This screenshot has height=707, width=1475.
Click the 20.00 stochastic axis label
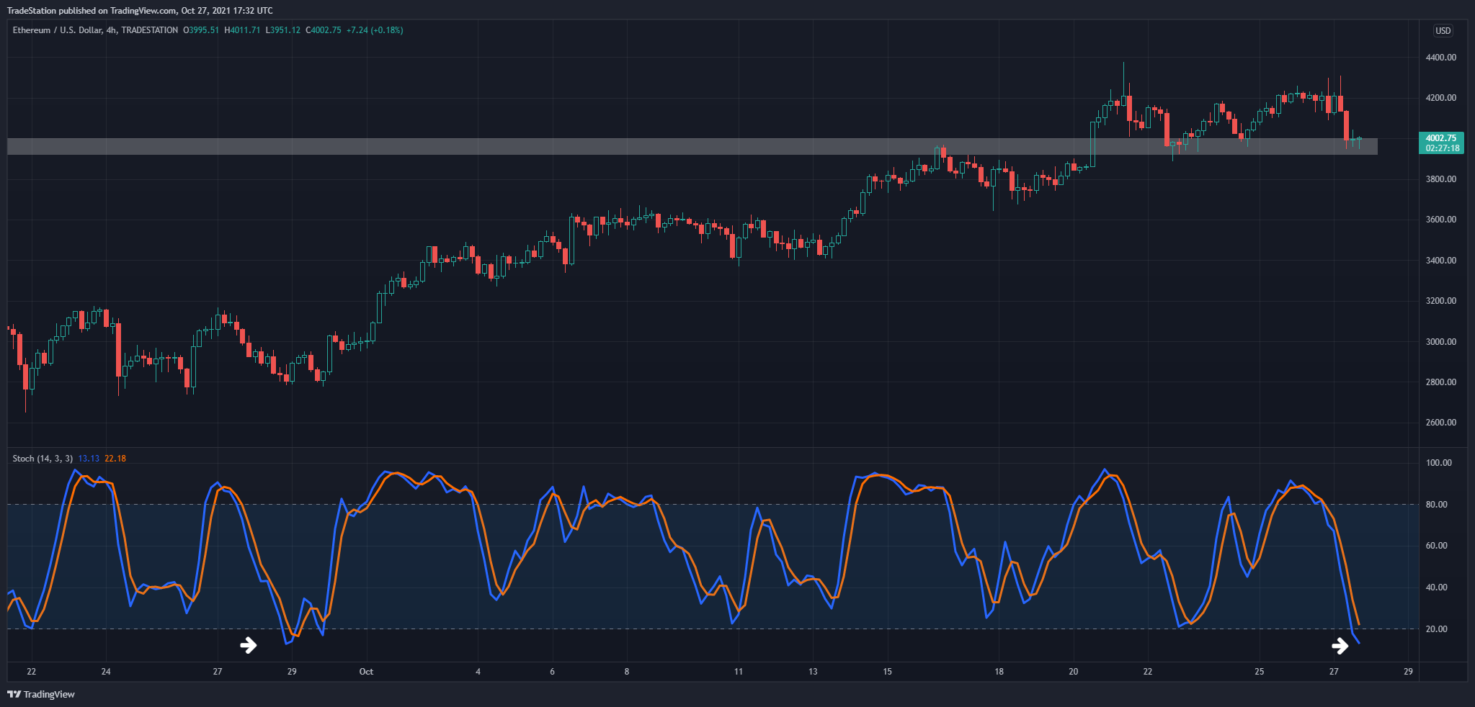[1436, 629]
